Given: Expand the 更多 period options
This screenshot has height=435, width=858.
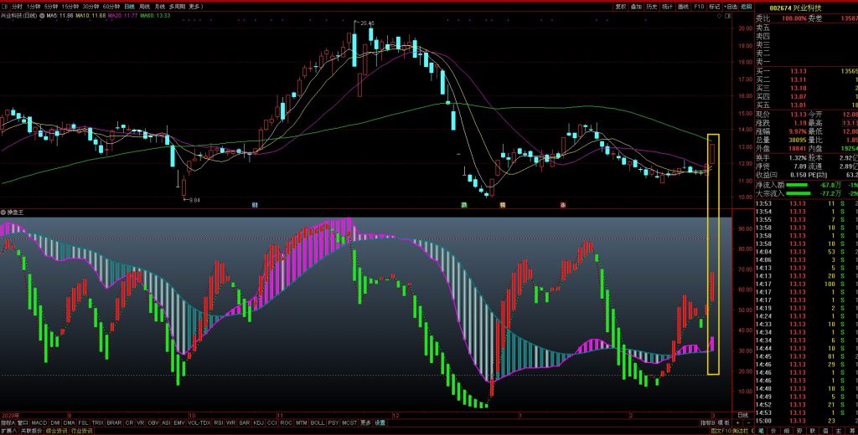Looking at the screenshot, I should [x=195, y=6].
